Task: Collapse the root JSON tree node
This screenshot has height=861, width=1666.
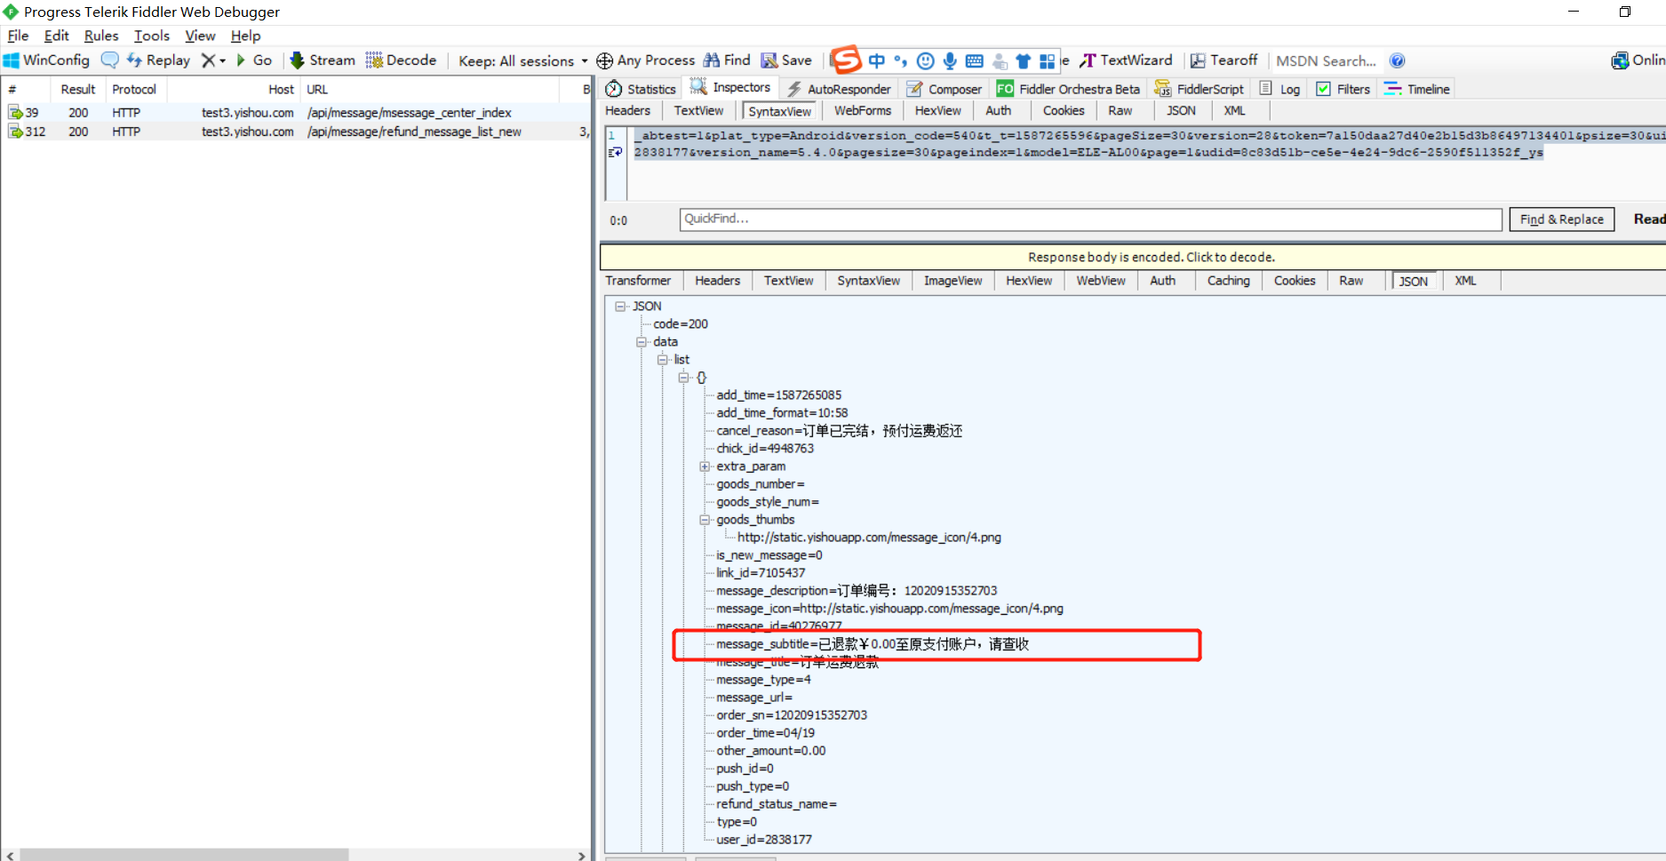Action: coord(620,307)
